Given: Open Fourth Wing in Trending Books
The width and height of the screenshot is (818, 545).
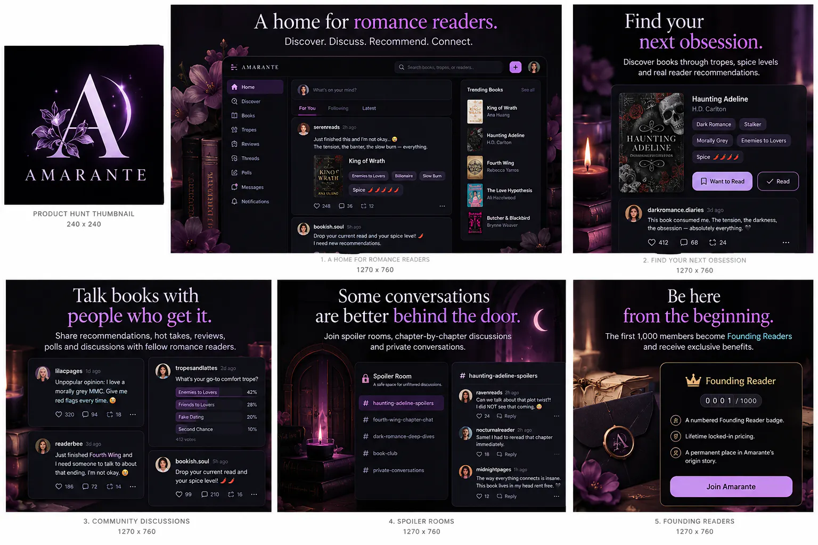Looking at the screenshot, I should [501, 167].
